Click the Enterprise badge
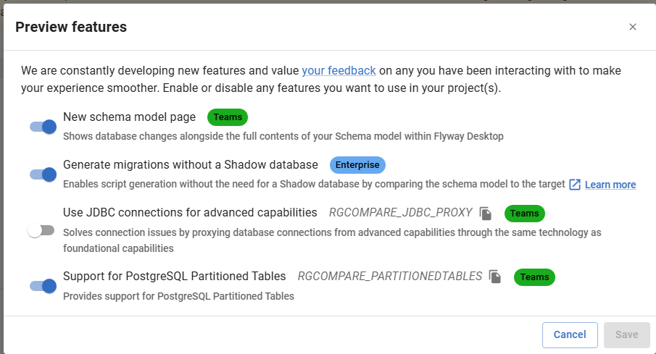This screenshot has width=656, height=354. (357, 165)
